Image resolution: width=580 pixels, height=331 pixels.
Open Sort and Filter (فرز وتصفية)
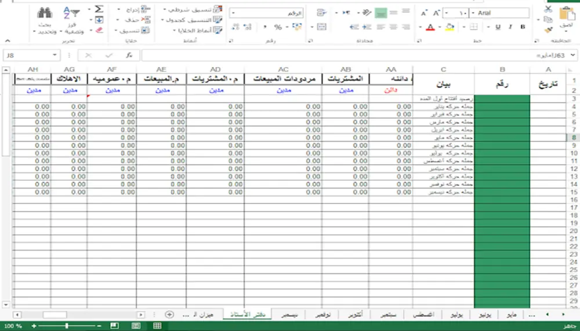[72, 20]
